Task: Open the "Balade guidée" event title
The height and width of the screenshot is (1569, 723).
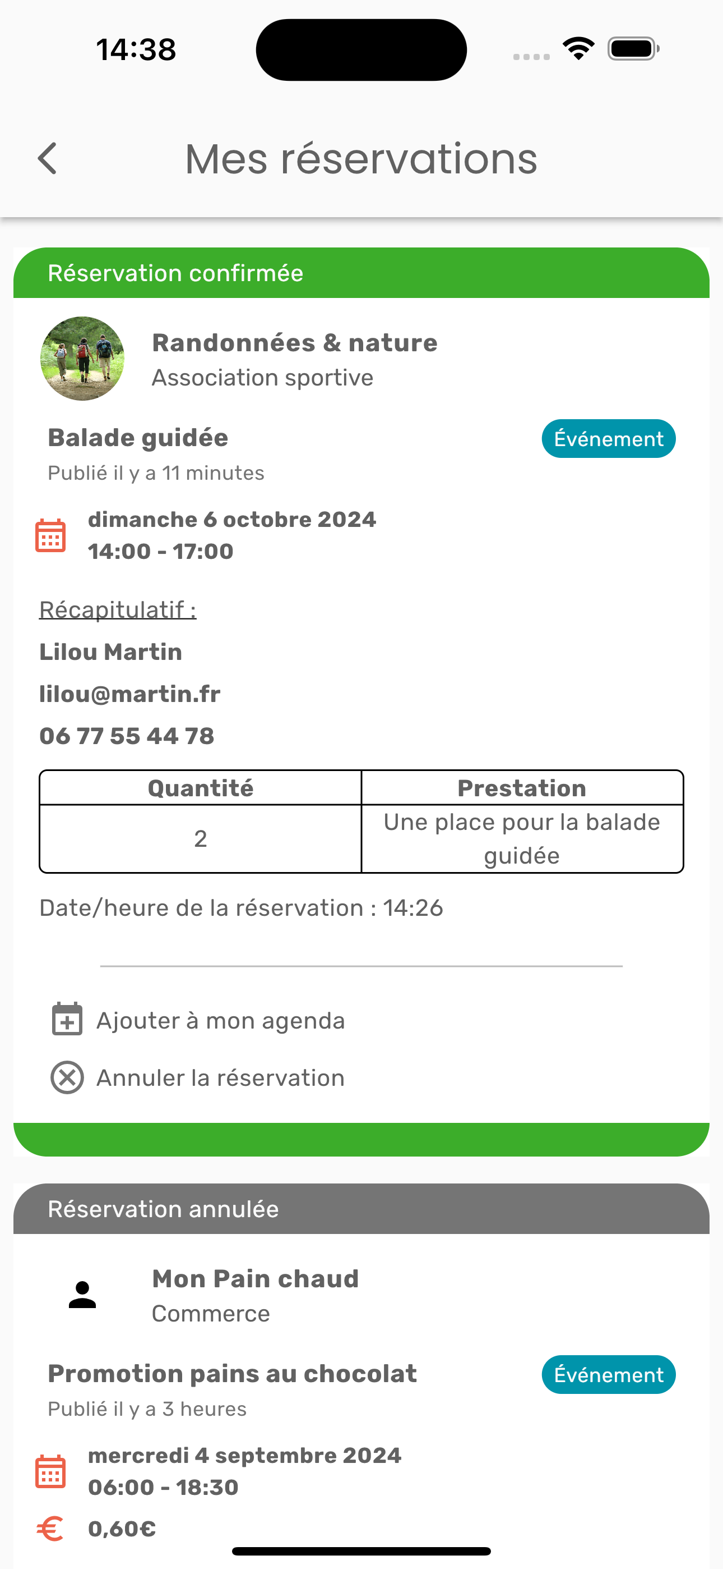Action: click(x=138, y=438)
